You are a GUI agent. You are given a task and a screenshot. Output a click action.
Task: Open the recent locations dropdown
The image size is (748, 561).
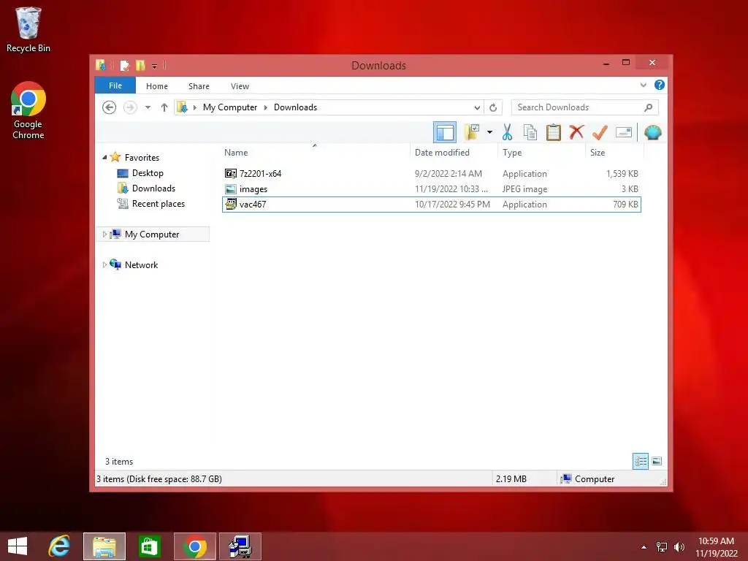[148, 107]
